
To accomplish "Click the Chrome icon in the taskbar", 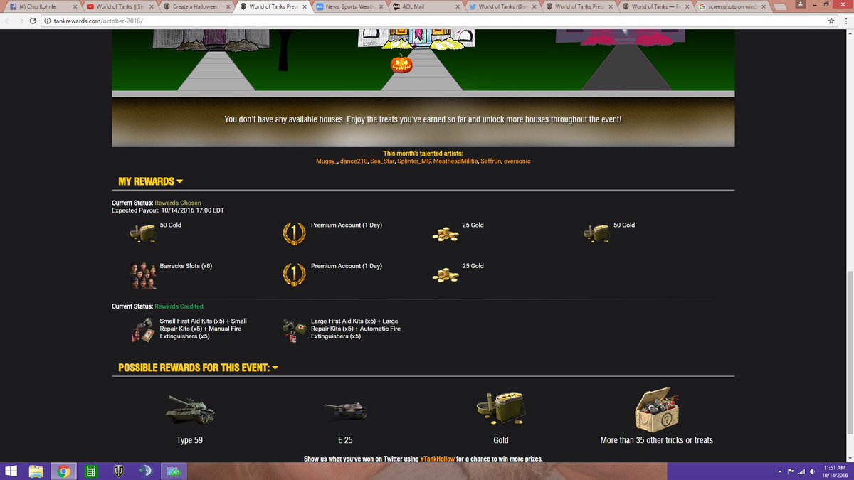I will click(63, 471).
